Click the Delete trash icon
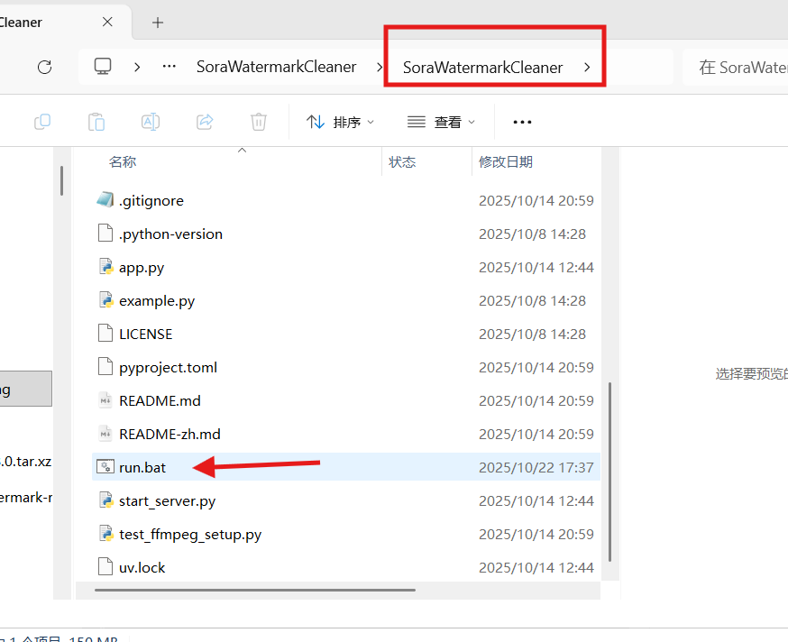The width and height of the screenshot is (788, 642). click(x=259, y=122)
